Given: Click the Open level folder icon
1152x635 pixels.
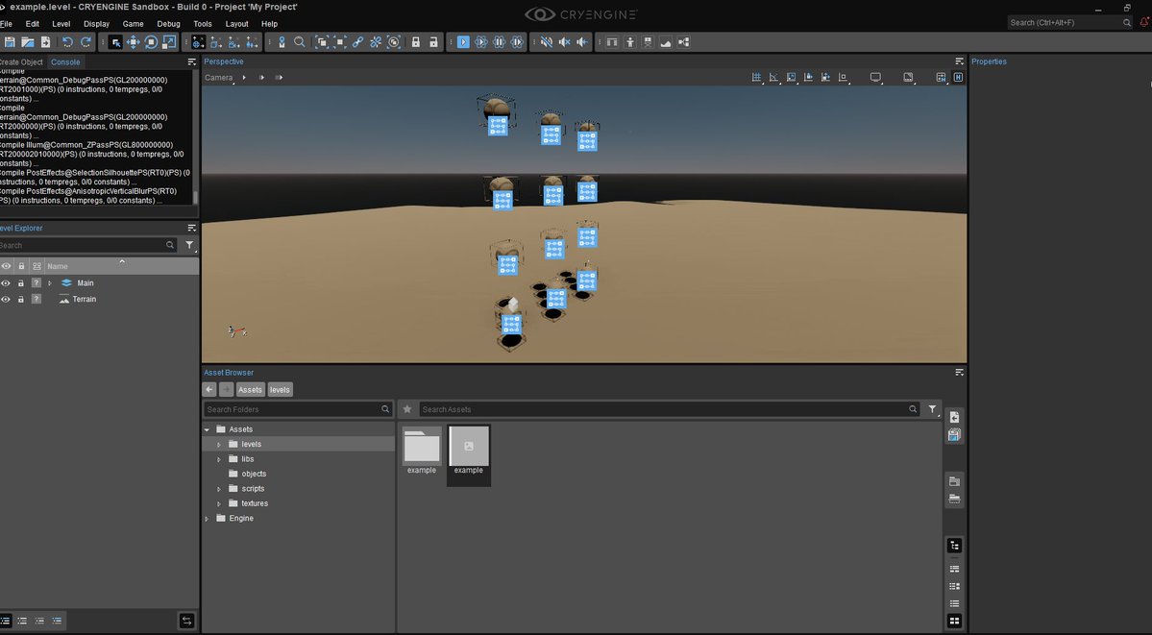Looking at the screenshot, I should 27,42.
